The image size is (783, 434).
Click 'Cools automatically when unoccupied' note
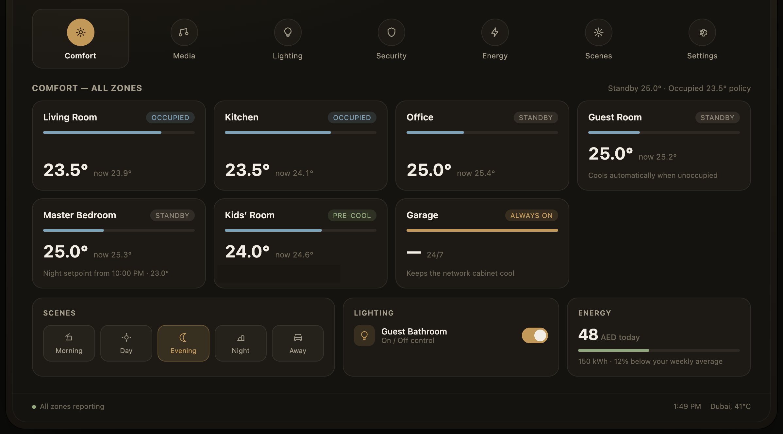(x=653, y=175)
